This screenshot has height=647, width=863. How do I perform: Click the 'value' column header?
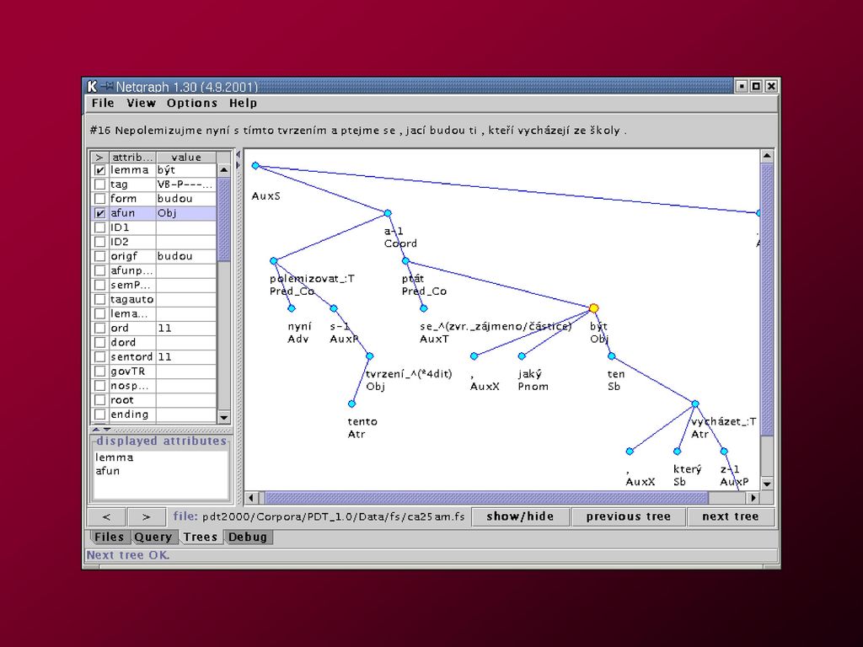coord(186,158)
